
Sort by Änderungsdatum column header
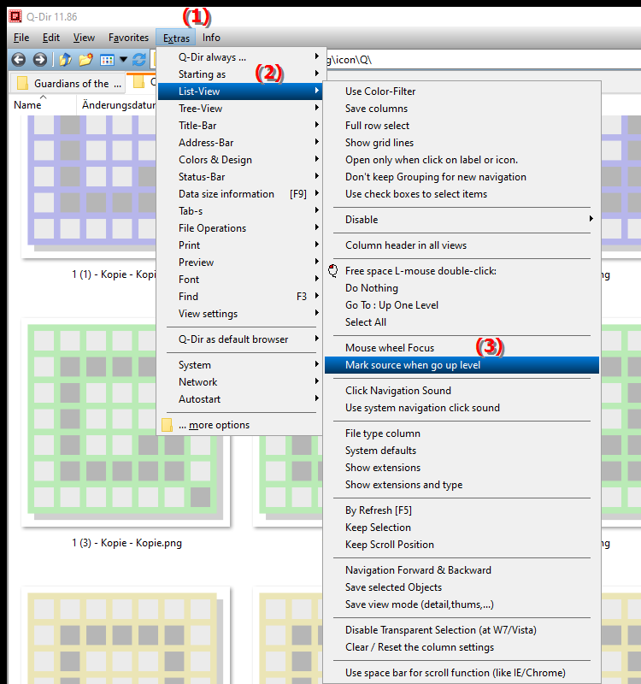(118, 104)
